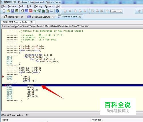Screen dimensions: 143x122
Task: Click the greyed Project Settings toolbar icon
Action: tap(107, 11)
